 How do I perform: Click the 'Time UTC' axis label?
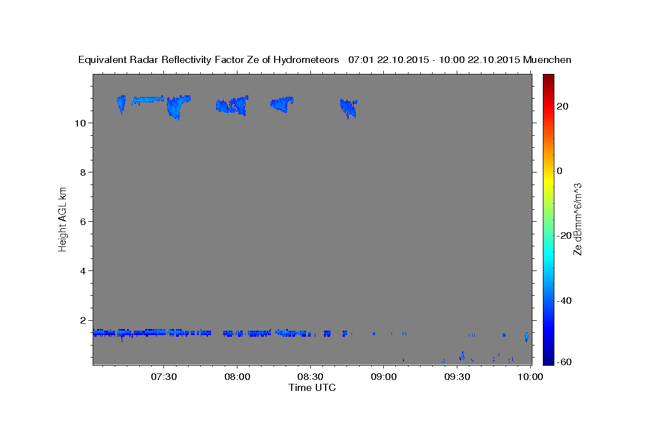point(312,388)
